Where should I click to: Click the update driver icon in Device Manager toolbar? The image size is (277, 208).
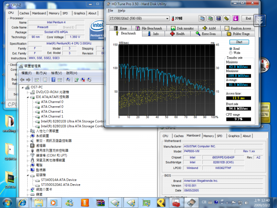coord(76,80)
